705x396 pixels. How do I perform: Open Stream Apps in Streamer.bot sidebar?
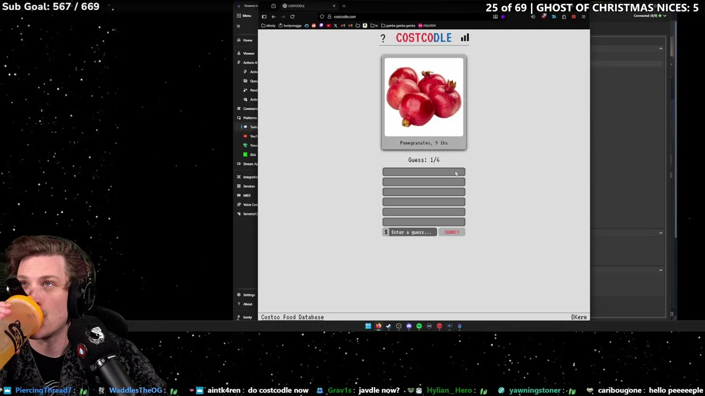click(x=247, y=164)
